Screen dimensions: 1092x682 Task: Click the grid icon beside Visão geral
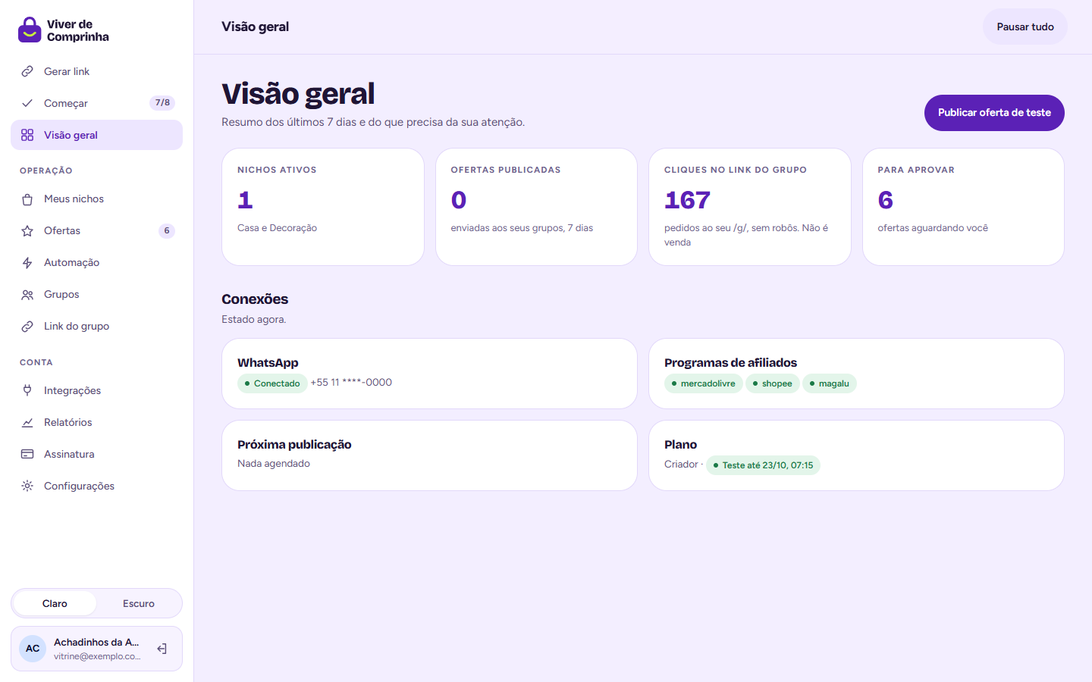[x=27, y=135]
